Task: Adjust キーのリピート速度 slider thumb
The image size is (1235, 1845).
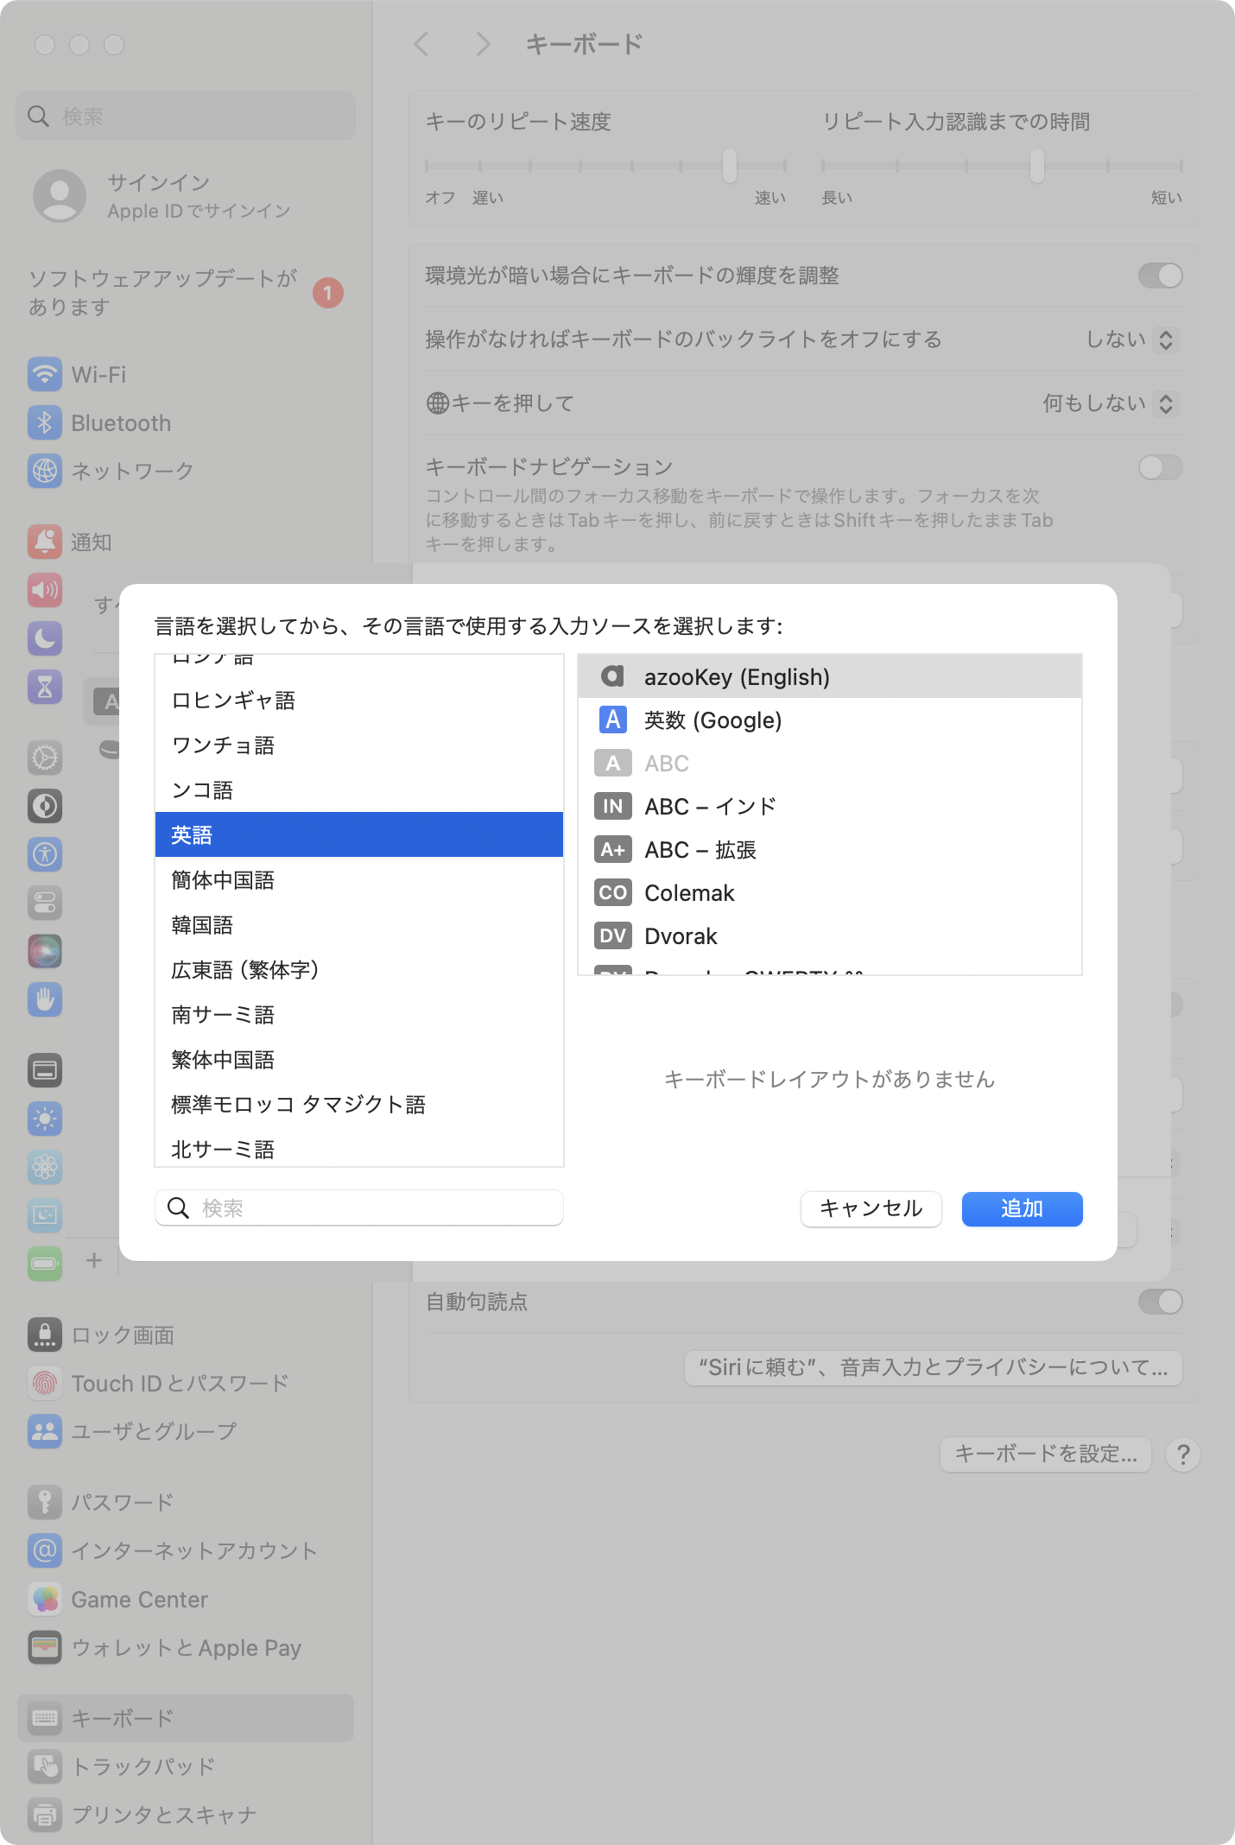Action: (730, 166)
